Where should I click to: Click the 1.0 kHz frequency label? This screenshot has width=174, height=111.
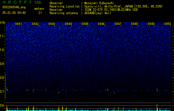[2, 50]
